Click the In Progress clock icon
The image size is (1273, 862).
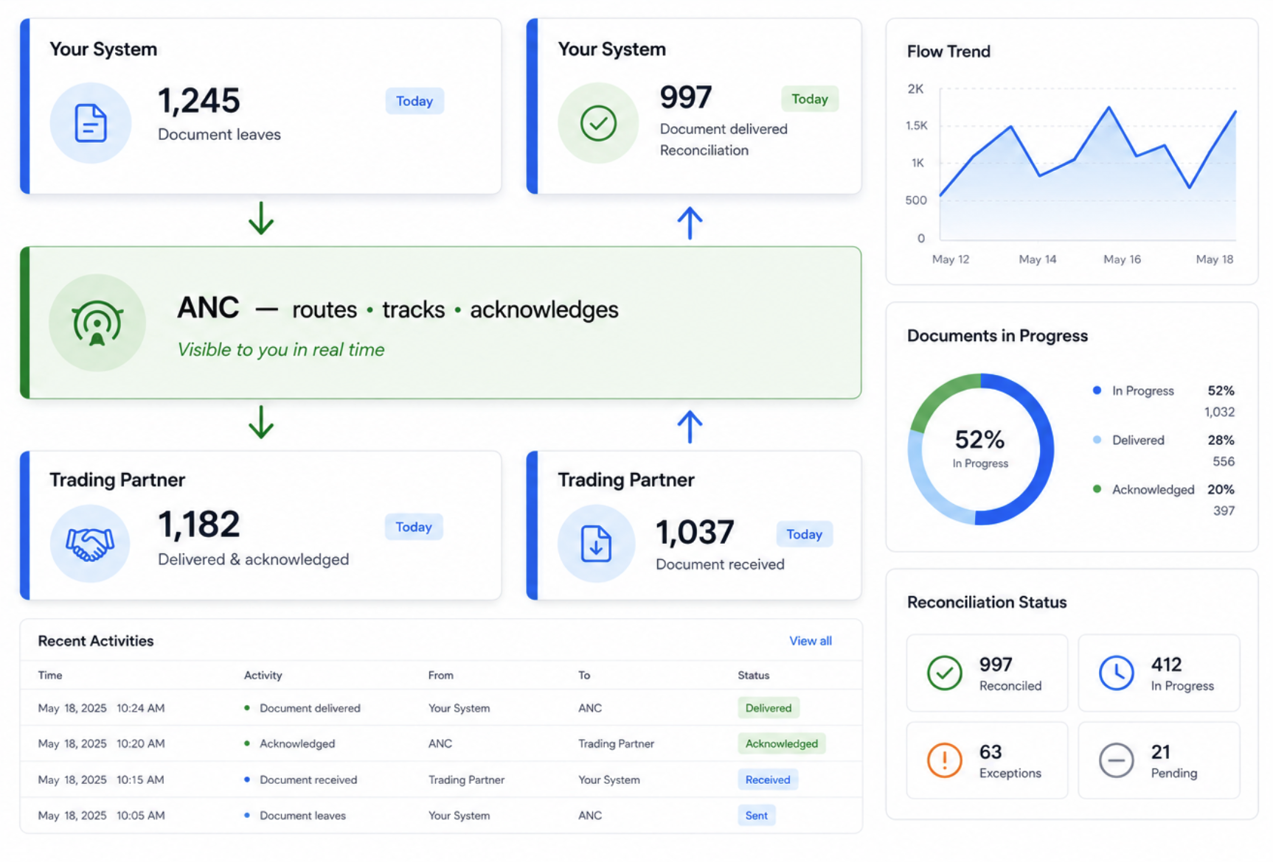(x=1116, y=673)
